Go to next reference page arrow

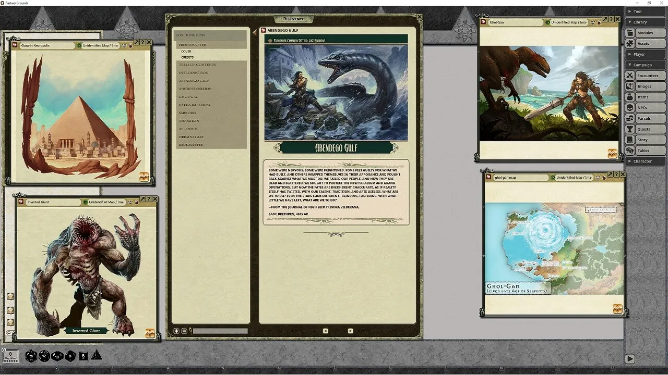350,331
